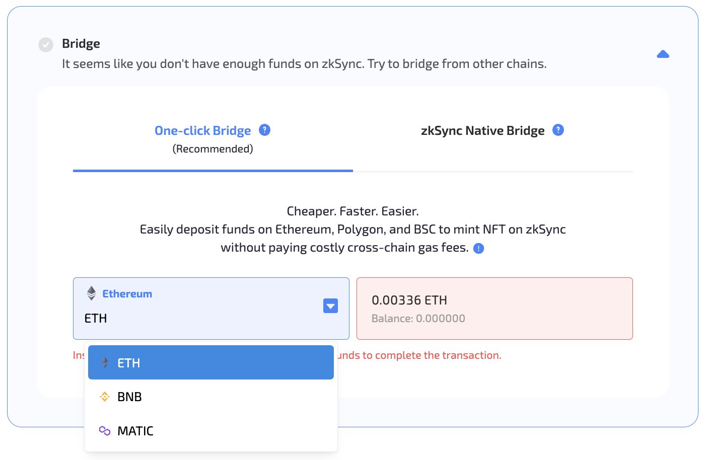Click the Ethereum logo in the token selector
Viewport: 706px width, 460px height.
[x=91, y=293]
